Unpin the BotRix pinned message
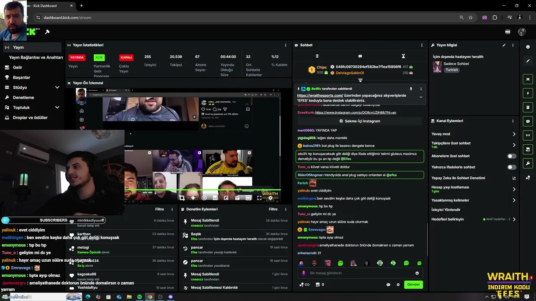The width and height of the screenshot is (536, 301). tap(411, 89)
